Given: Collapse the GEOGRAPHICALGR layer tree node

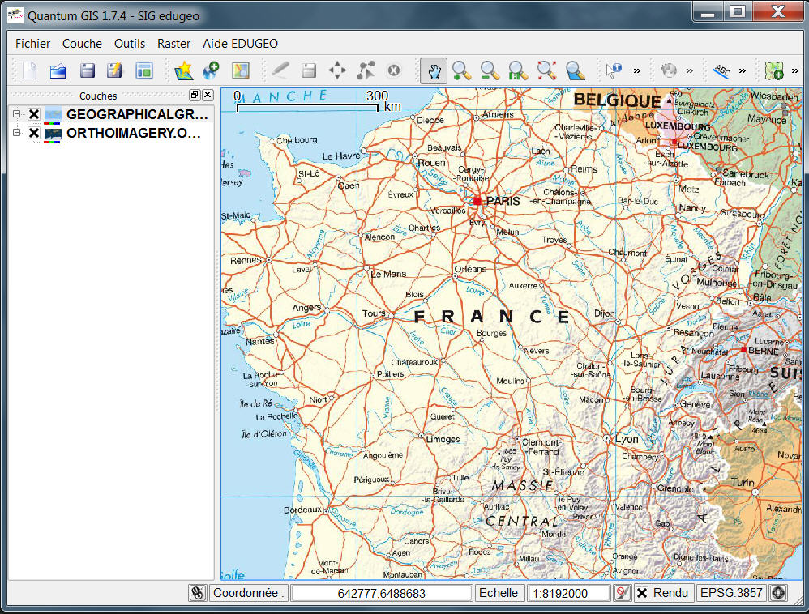Looking at the screenshot, I should pyautogui.click(x=16, y=114).
